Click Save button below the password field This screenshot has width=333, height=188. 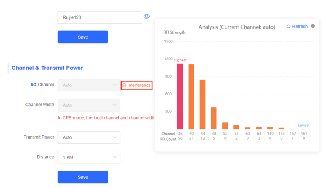pos(83,37)
